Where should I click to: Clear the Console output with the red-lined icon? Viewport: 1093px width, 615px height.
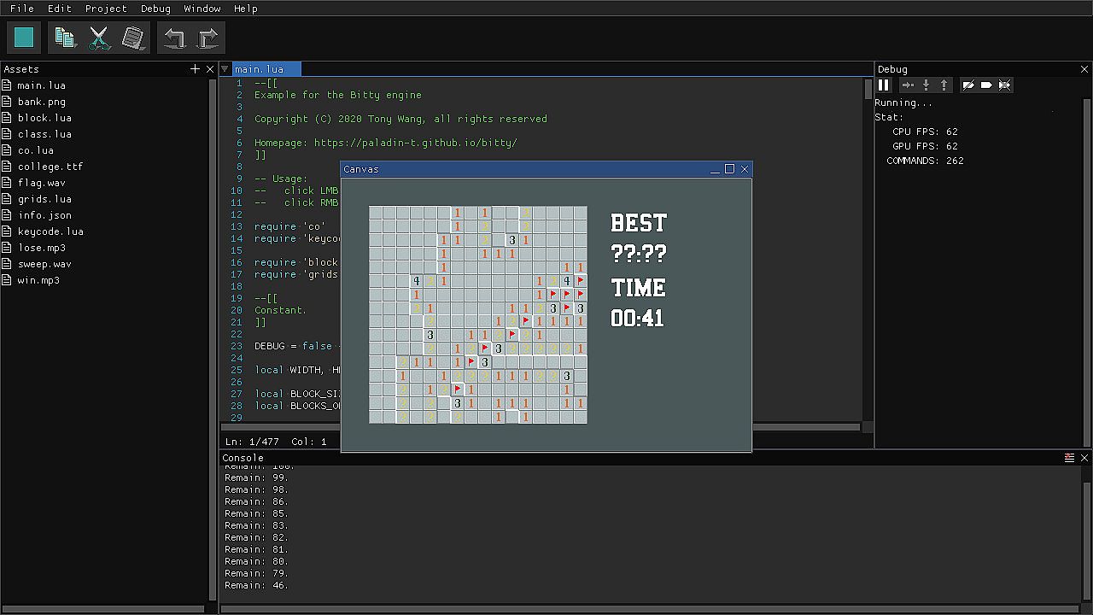coord(1069,458)
